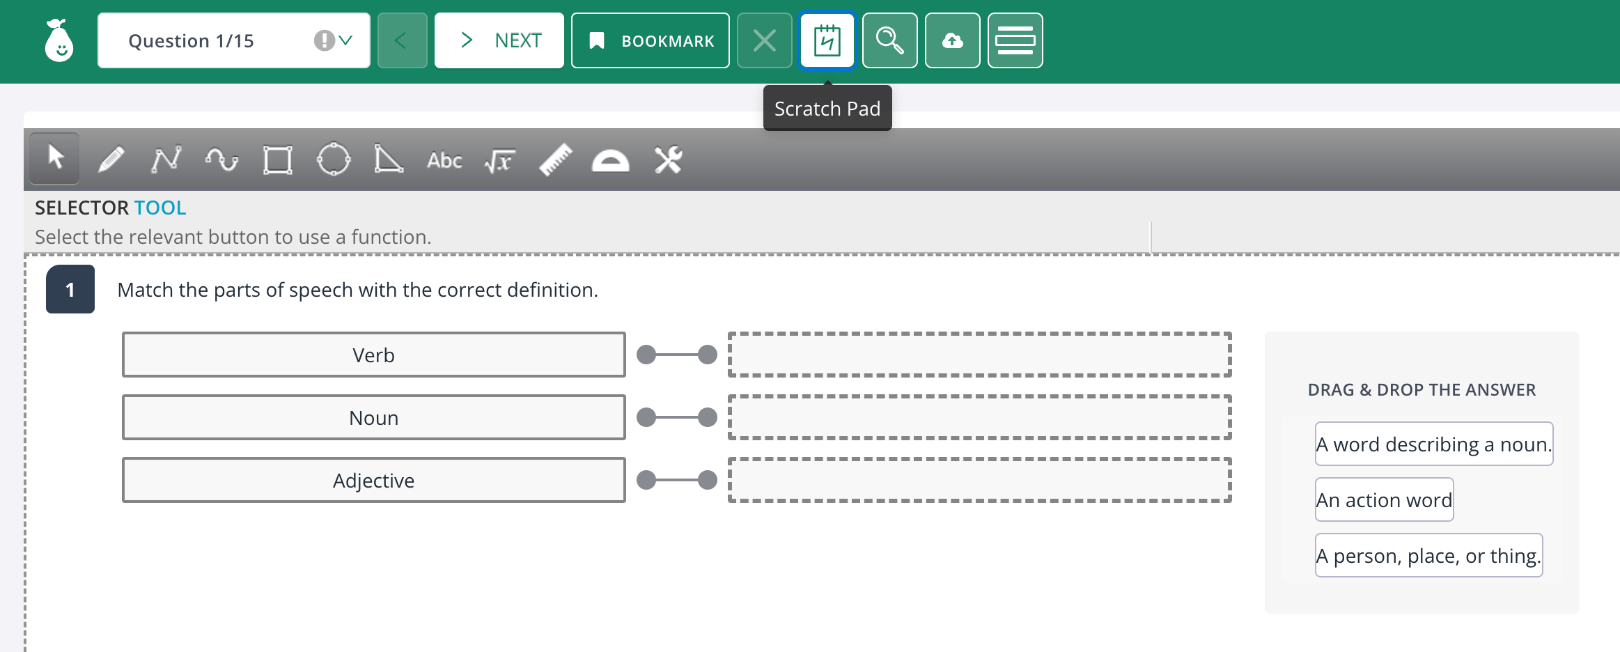Click the SELECTOR TOOL heading text
Image resolution: width=1620 pixels, height=652 pixels.
click(111, 208)
